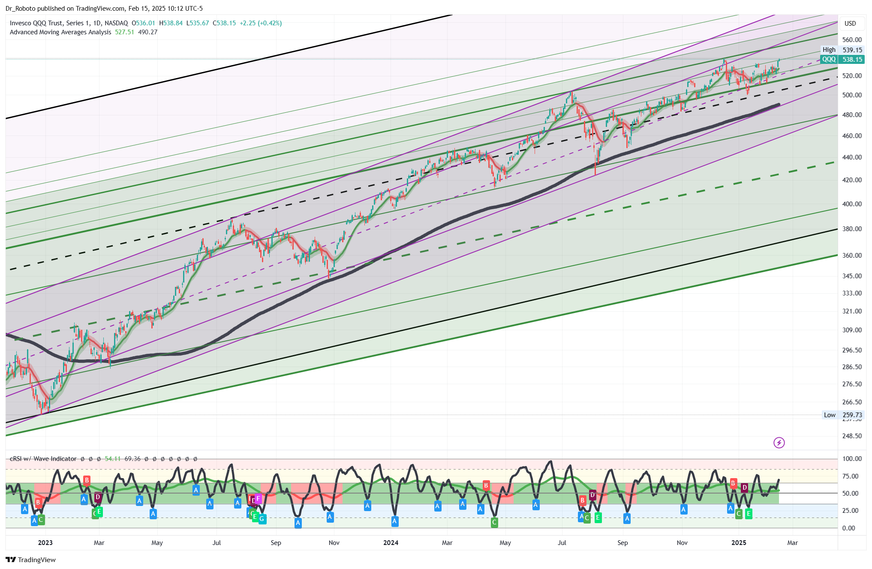Click the 440.00 price axis tick

852,157
